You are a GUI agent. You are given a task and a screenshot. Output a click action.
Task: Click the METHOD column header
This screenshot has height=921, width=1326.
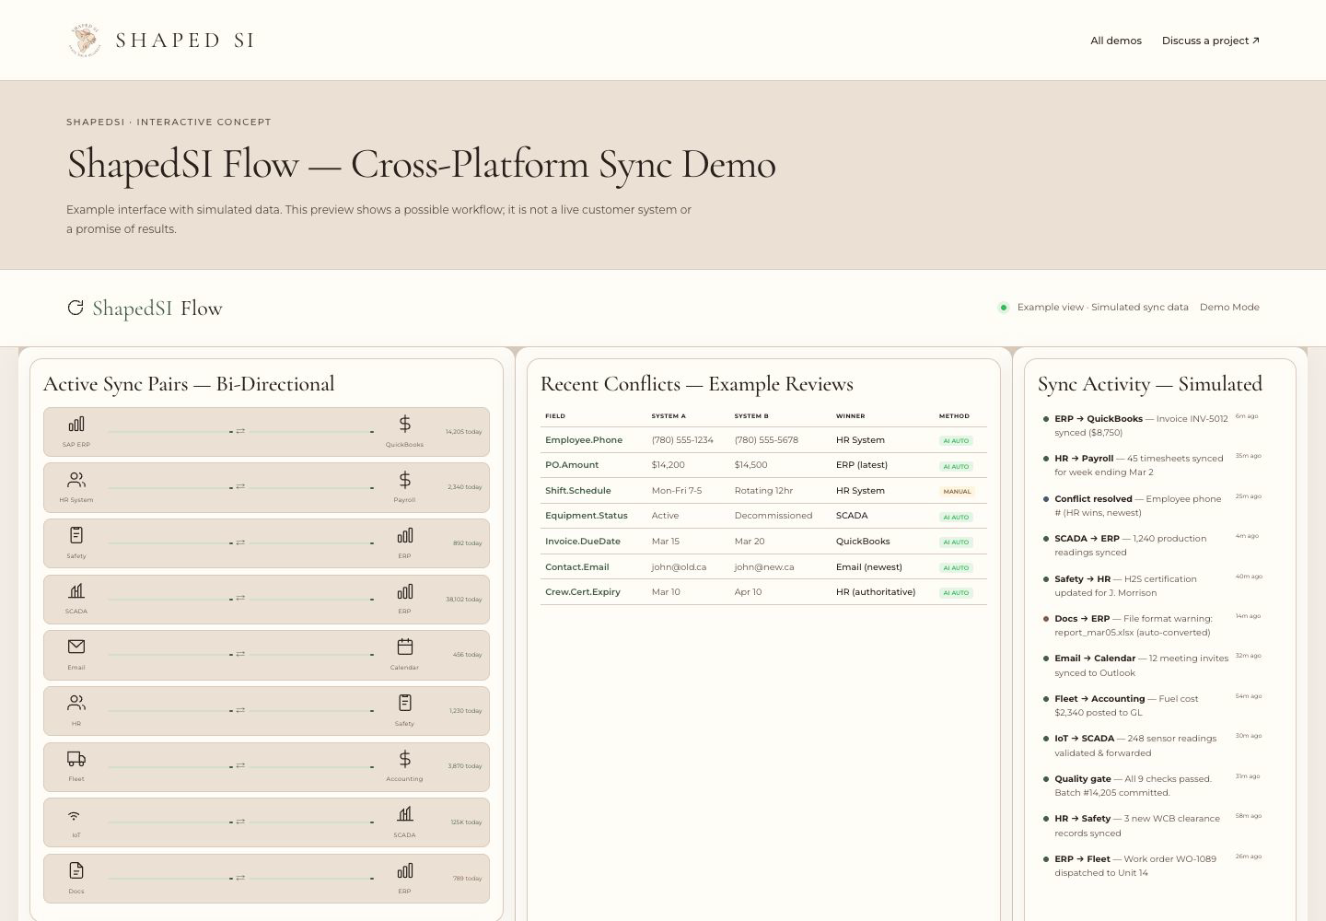(954, 416)
